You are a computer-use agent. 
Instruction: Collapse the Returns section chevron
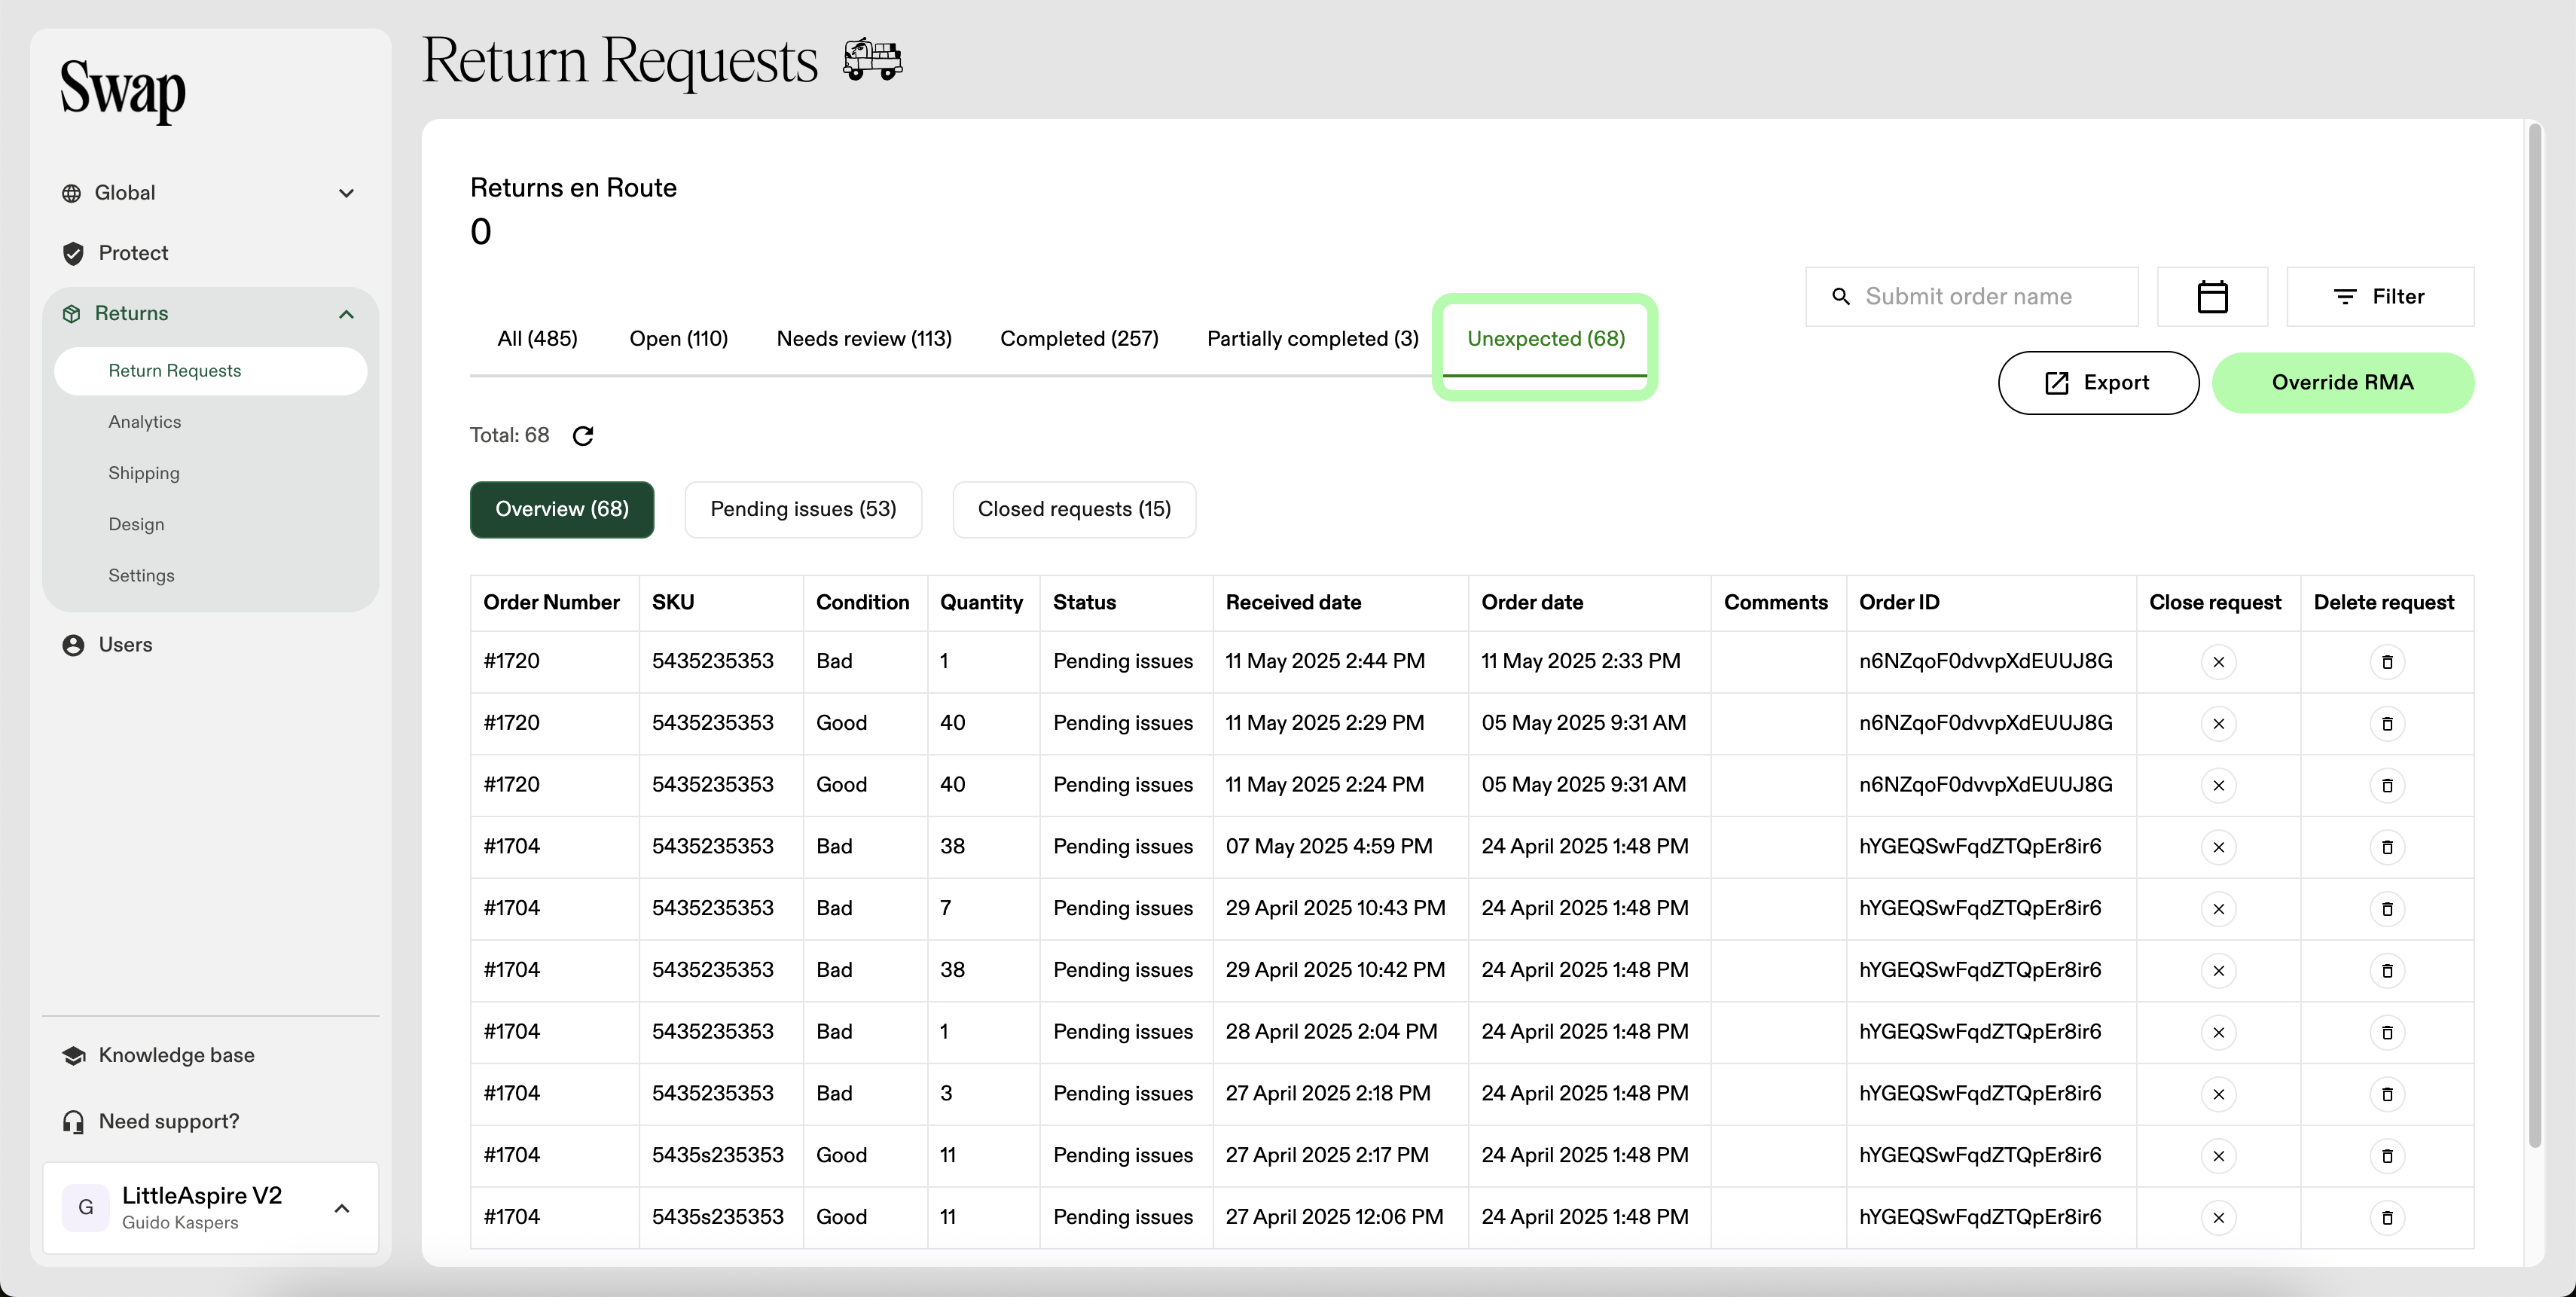point(346,314)
